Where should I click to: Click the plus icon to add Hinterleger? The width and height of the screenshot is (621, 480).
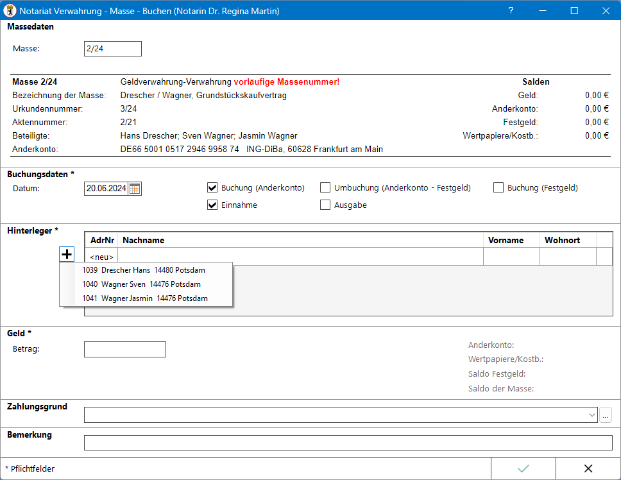pos(67,254)
